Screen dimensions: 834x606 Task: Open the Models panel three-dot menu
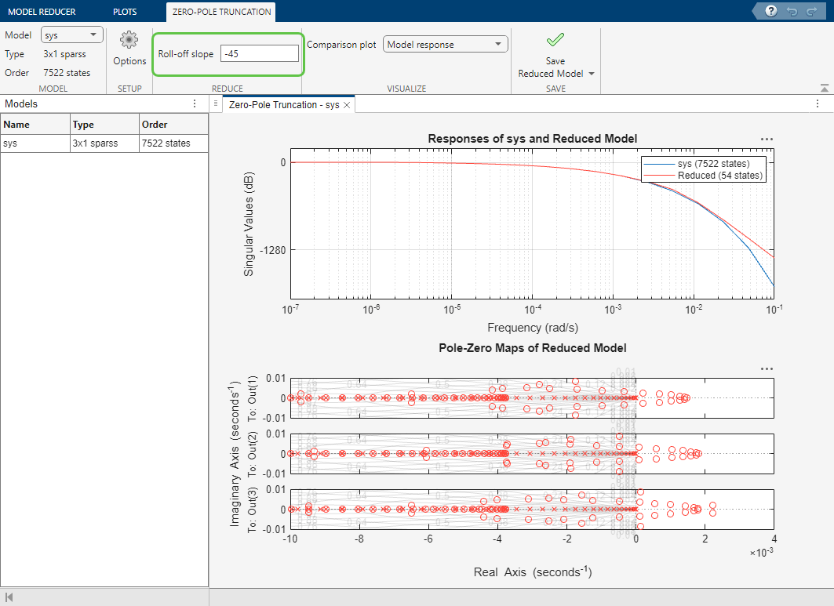click(195, 103)
